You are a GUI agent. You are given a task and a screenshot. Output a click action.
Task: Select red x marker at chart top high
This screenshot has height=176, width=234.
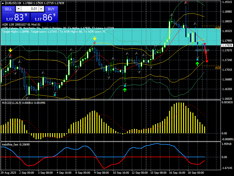coord(186,2)
